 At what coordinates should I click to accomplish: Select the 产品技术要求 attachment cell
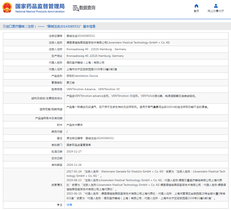point(75,125)
